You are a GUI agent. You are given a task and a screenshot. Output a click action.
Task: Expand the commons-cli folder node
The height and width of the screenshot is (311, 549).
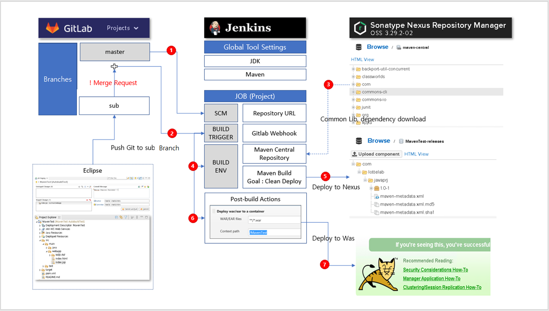coord(353,92)
